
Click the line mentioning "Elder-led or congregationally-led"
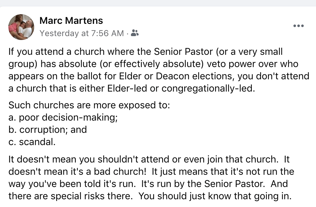pyautogui.click(x=132, y=88)
